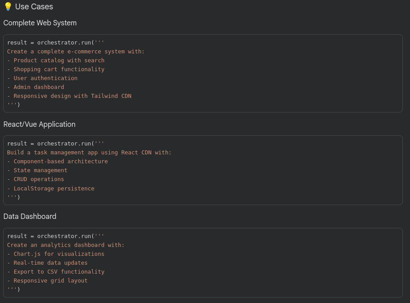This screenshot has width=410, height=303.
Task: Click the Admin dashboard bullet
Action: [x=34, y=87]
